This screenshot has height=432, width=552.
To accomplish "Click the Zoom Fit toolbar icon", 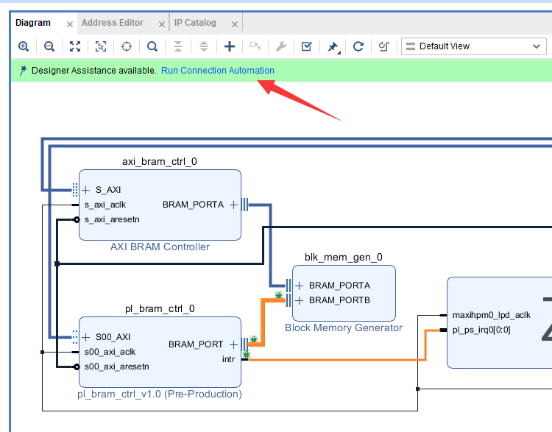I will [x=75, y=46].
